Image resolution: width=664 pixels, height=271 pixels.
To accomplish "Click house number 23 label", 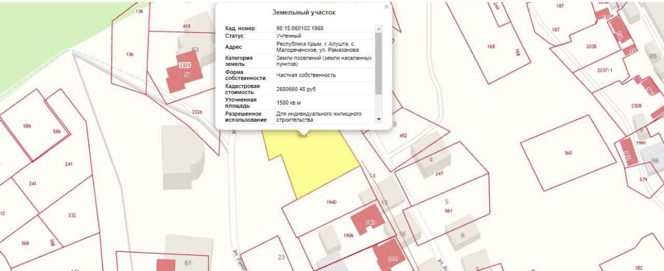I will coord(281,256).
